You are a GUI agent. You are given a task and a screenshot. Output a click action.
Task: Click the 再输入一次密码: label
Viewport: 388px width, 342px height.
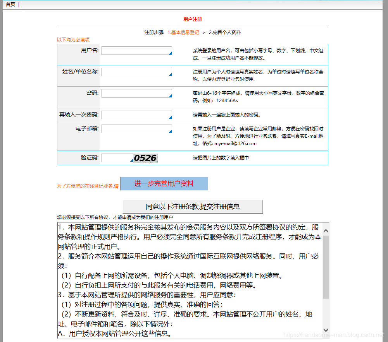pyautogui.click(x=79, y=115)
